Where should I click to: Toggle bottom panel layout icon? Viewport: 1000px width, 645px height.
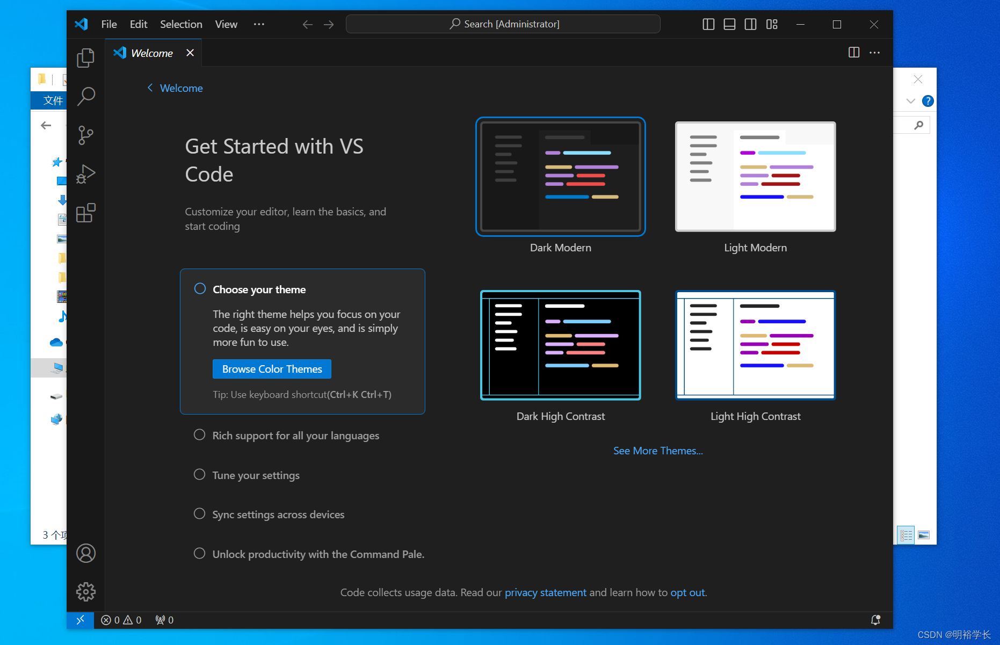729,24
